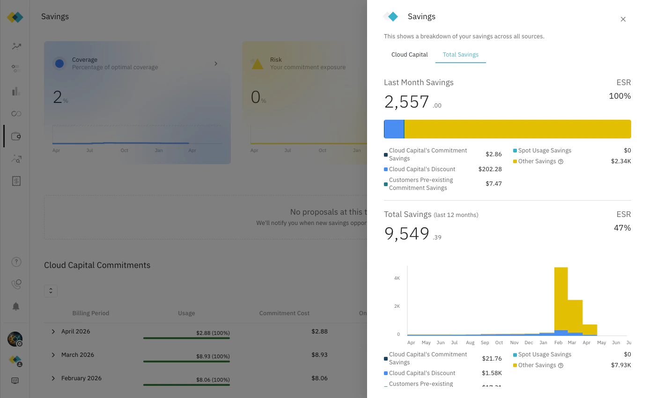This screenshot has height=398, width=648.
Task: Click the Cloud Capital's Discount $1.58K value
Action: pyautogui.click(x=492, y=373)
